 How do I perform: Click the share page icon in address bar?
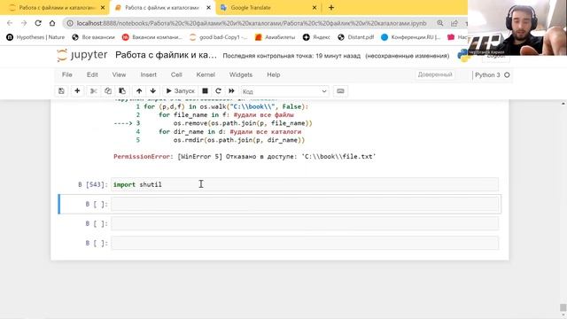pyautogui.click(x=454, y=23)
